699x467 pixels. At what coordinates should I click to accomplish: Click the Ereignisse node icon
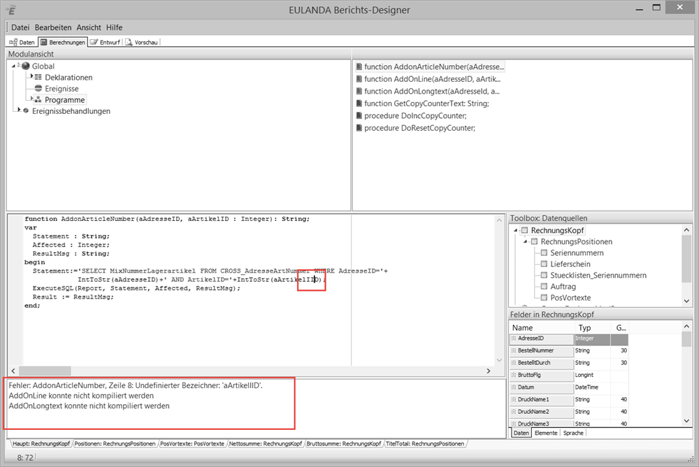pos(38,88)
